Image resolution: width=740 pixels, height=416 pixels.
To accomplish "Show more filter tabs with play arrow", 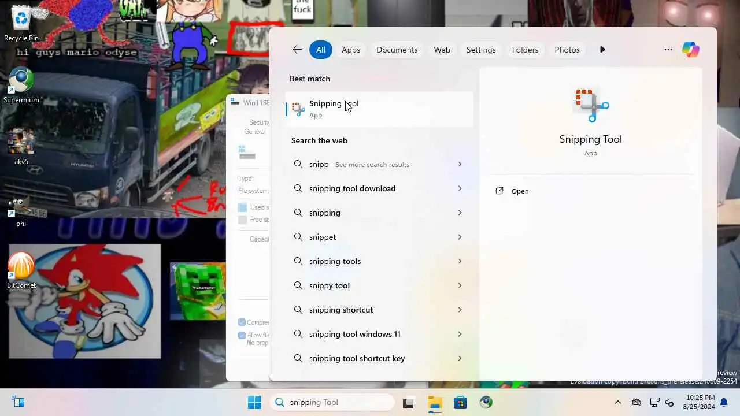I will tap(602, 50).
